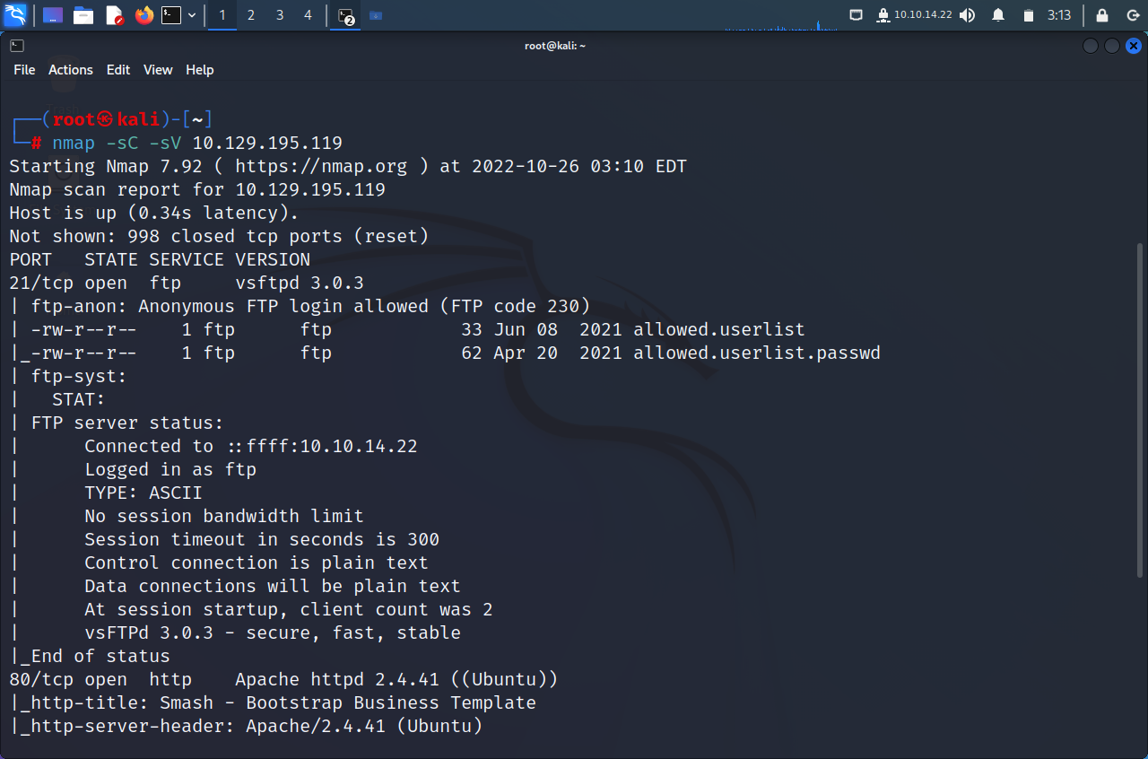Click the ethernet network status icon
This screenshot has height=759, width=1148.
(x=857, y=15)
